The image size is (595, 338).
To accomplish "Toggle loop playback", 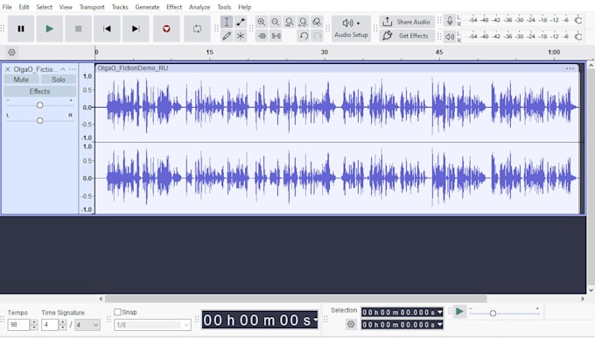I will (197, 29).
